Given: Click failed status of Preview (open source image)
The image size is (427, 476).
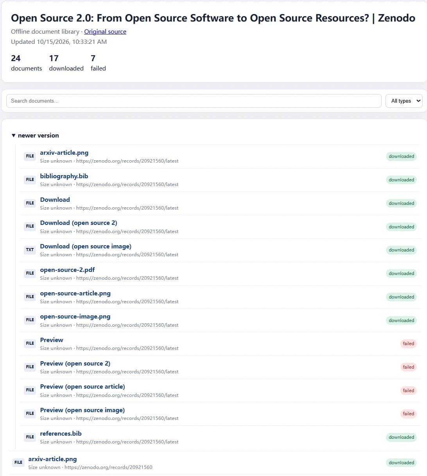Looking at the screenshot, I should click(x=409, y=414).
